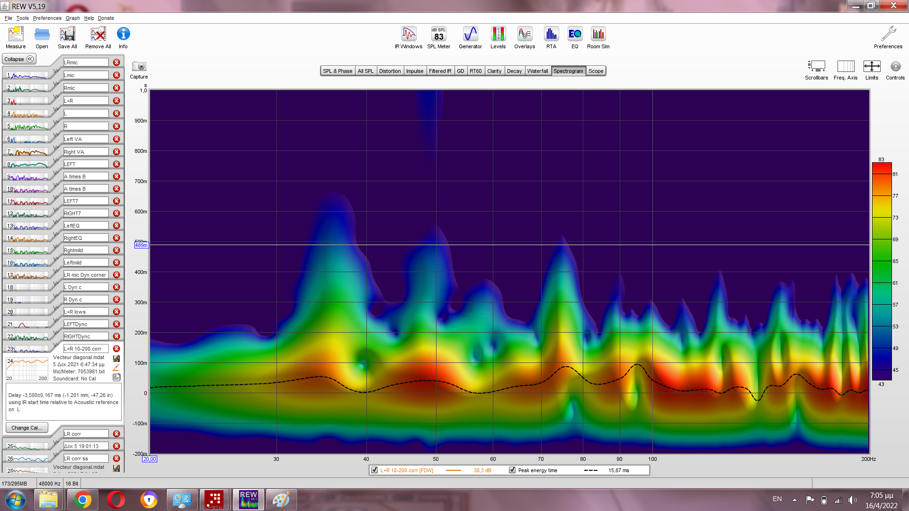Toggle Scrollbars on the graph
The height and width of the screenshot is (511, 909).
pyautogui.click(x=816, y=67)
